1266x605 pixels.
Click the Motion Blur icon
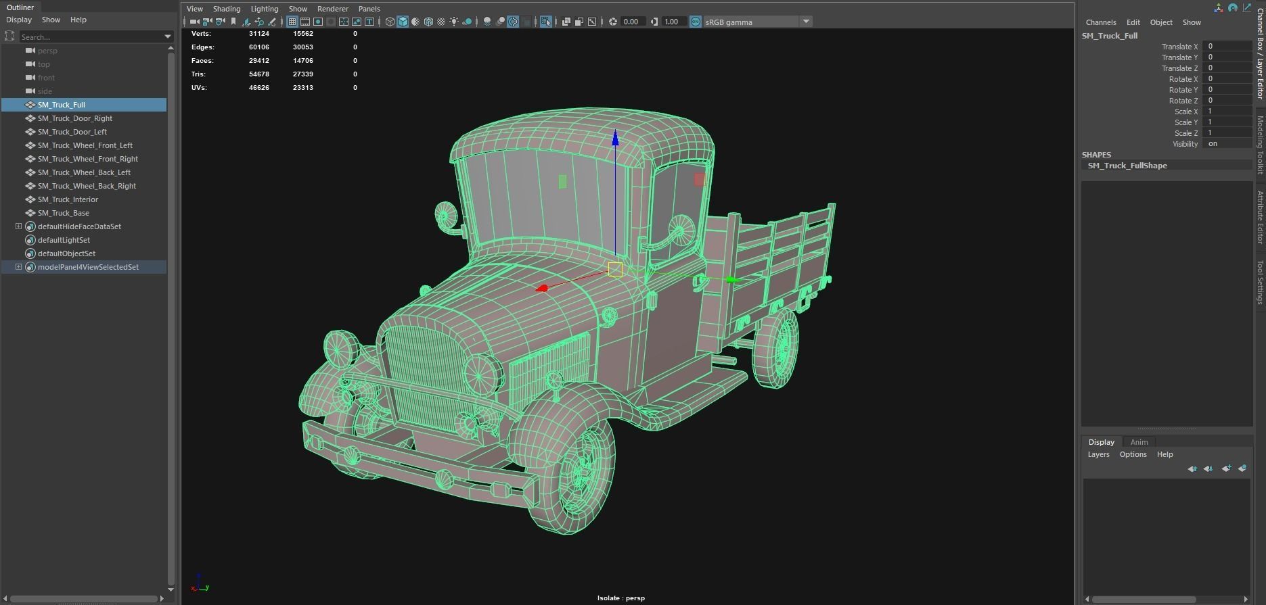pos(500,22)
